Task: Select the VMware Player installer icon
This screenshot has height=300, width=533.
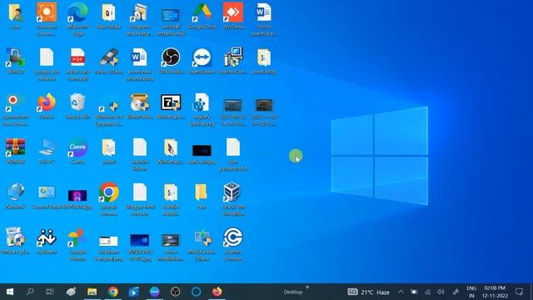Action: tap(16, 242)
